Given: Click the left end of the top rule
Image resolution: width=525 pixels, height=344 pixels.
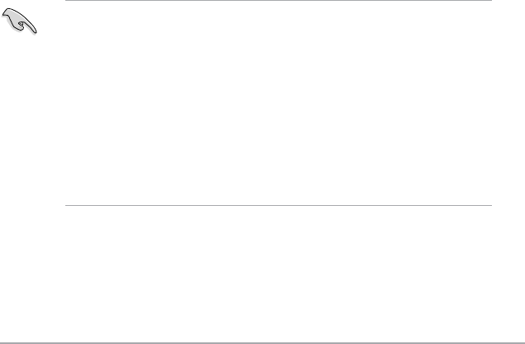Looking at the screenshot, I should pyautogui.click(x=68, y=2).
